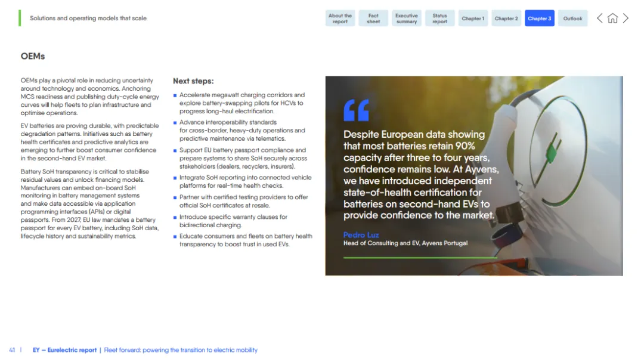This screenshot has width=644, height=362.
Task: Switch to Executive summary tab
Action: tap(407, 18)
